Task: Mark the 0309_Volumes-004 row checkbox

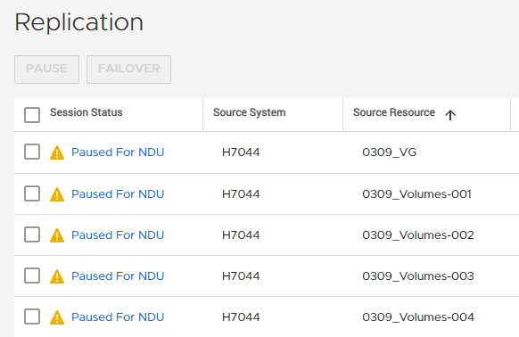Action: [32, 316]
